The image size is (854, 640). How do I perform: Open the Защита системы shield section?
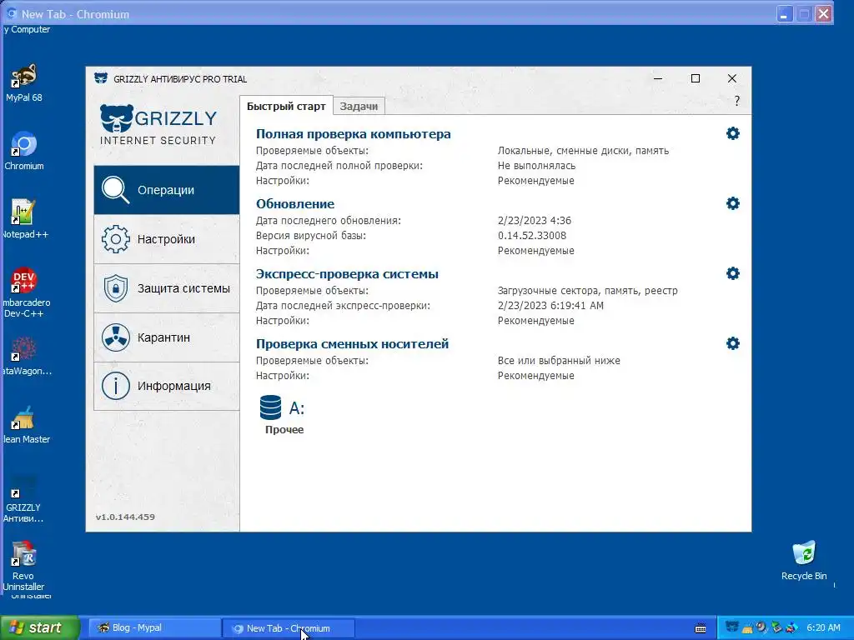point(167,288)
